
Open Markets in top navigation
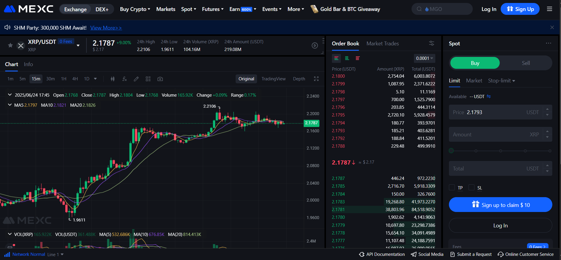click(166, 9)
